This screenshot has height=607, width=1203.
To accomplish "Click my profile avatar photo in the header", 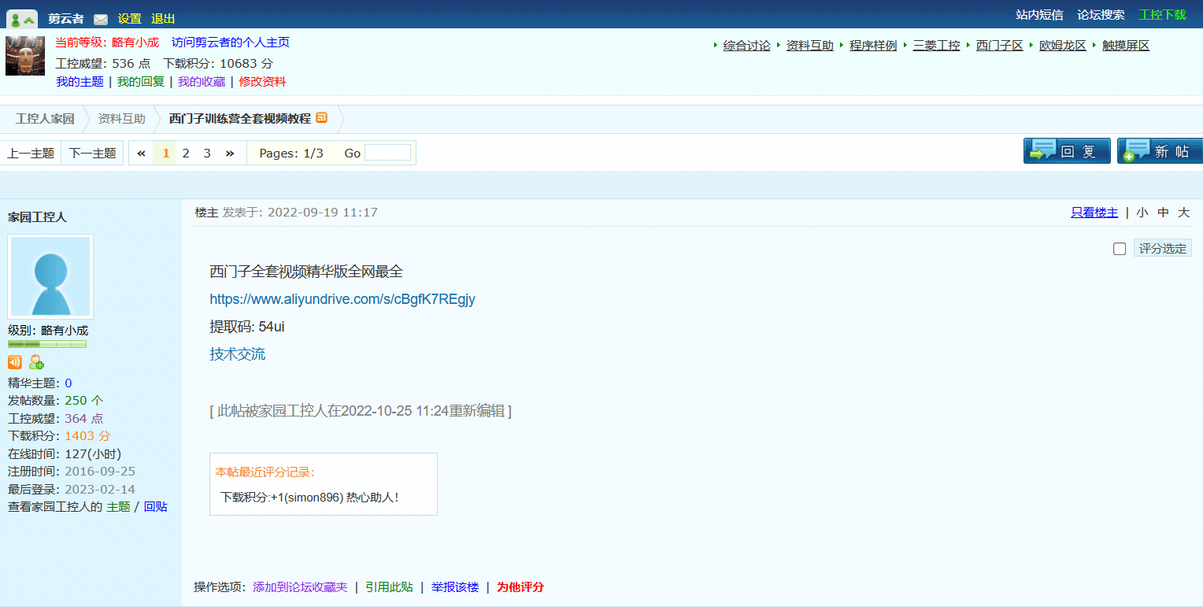I will [25, 56].
